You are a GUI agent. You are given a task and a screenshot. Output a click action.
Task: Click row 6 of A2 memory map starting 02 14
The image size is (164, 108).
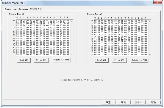(x=121, y=35)
